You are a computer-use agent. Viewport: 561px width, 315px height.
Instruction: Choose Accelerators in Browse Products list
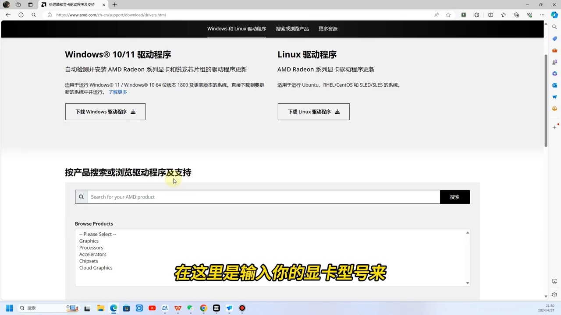point(92,254)
